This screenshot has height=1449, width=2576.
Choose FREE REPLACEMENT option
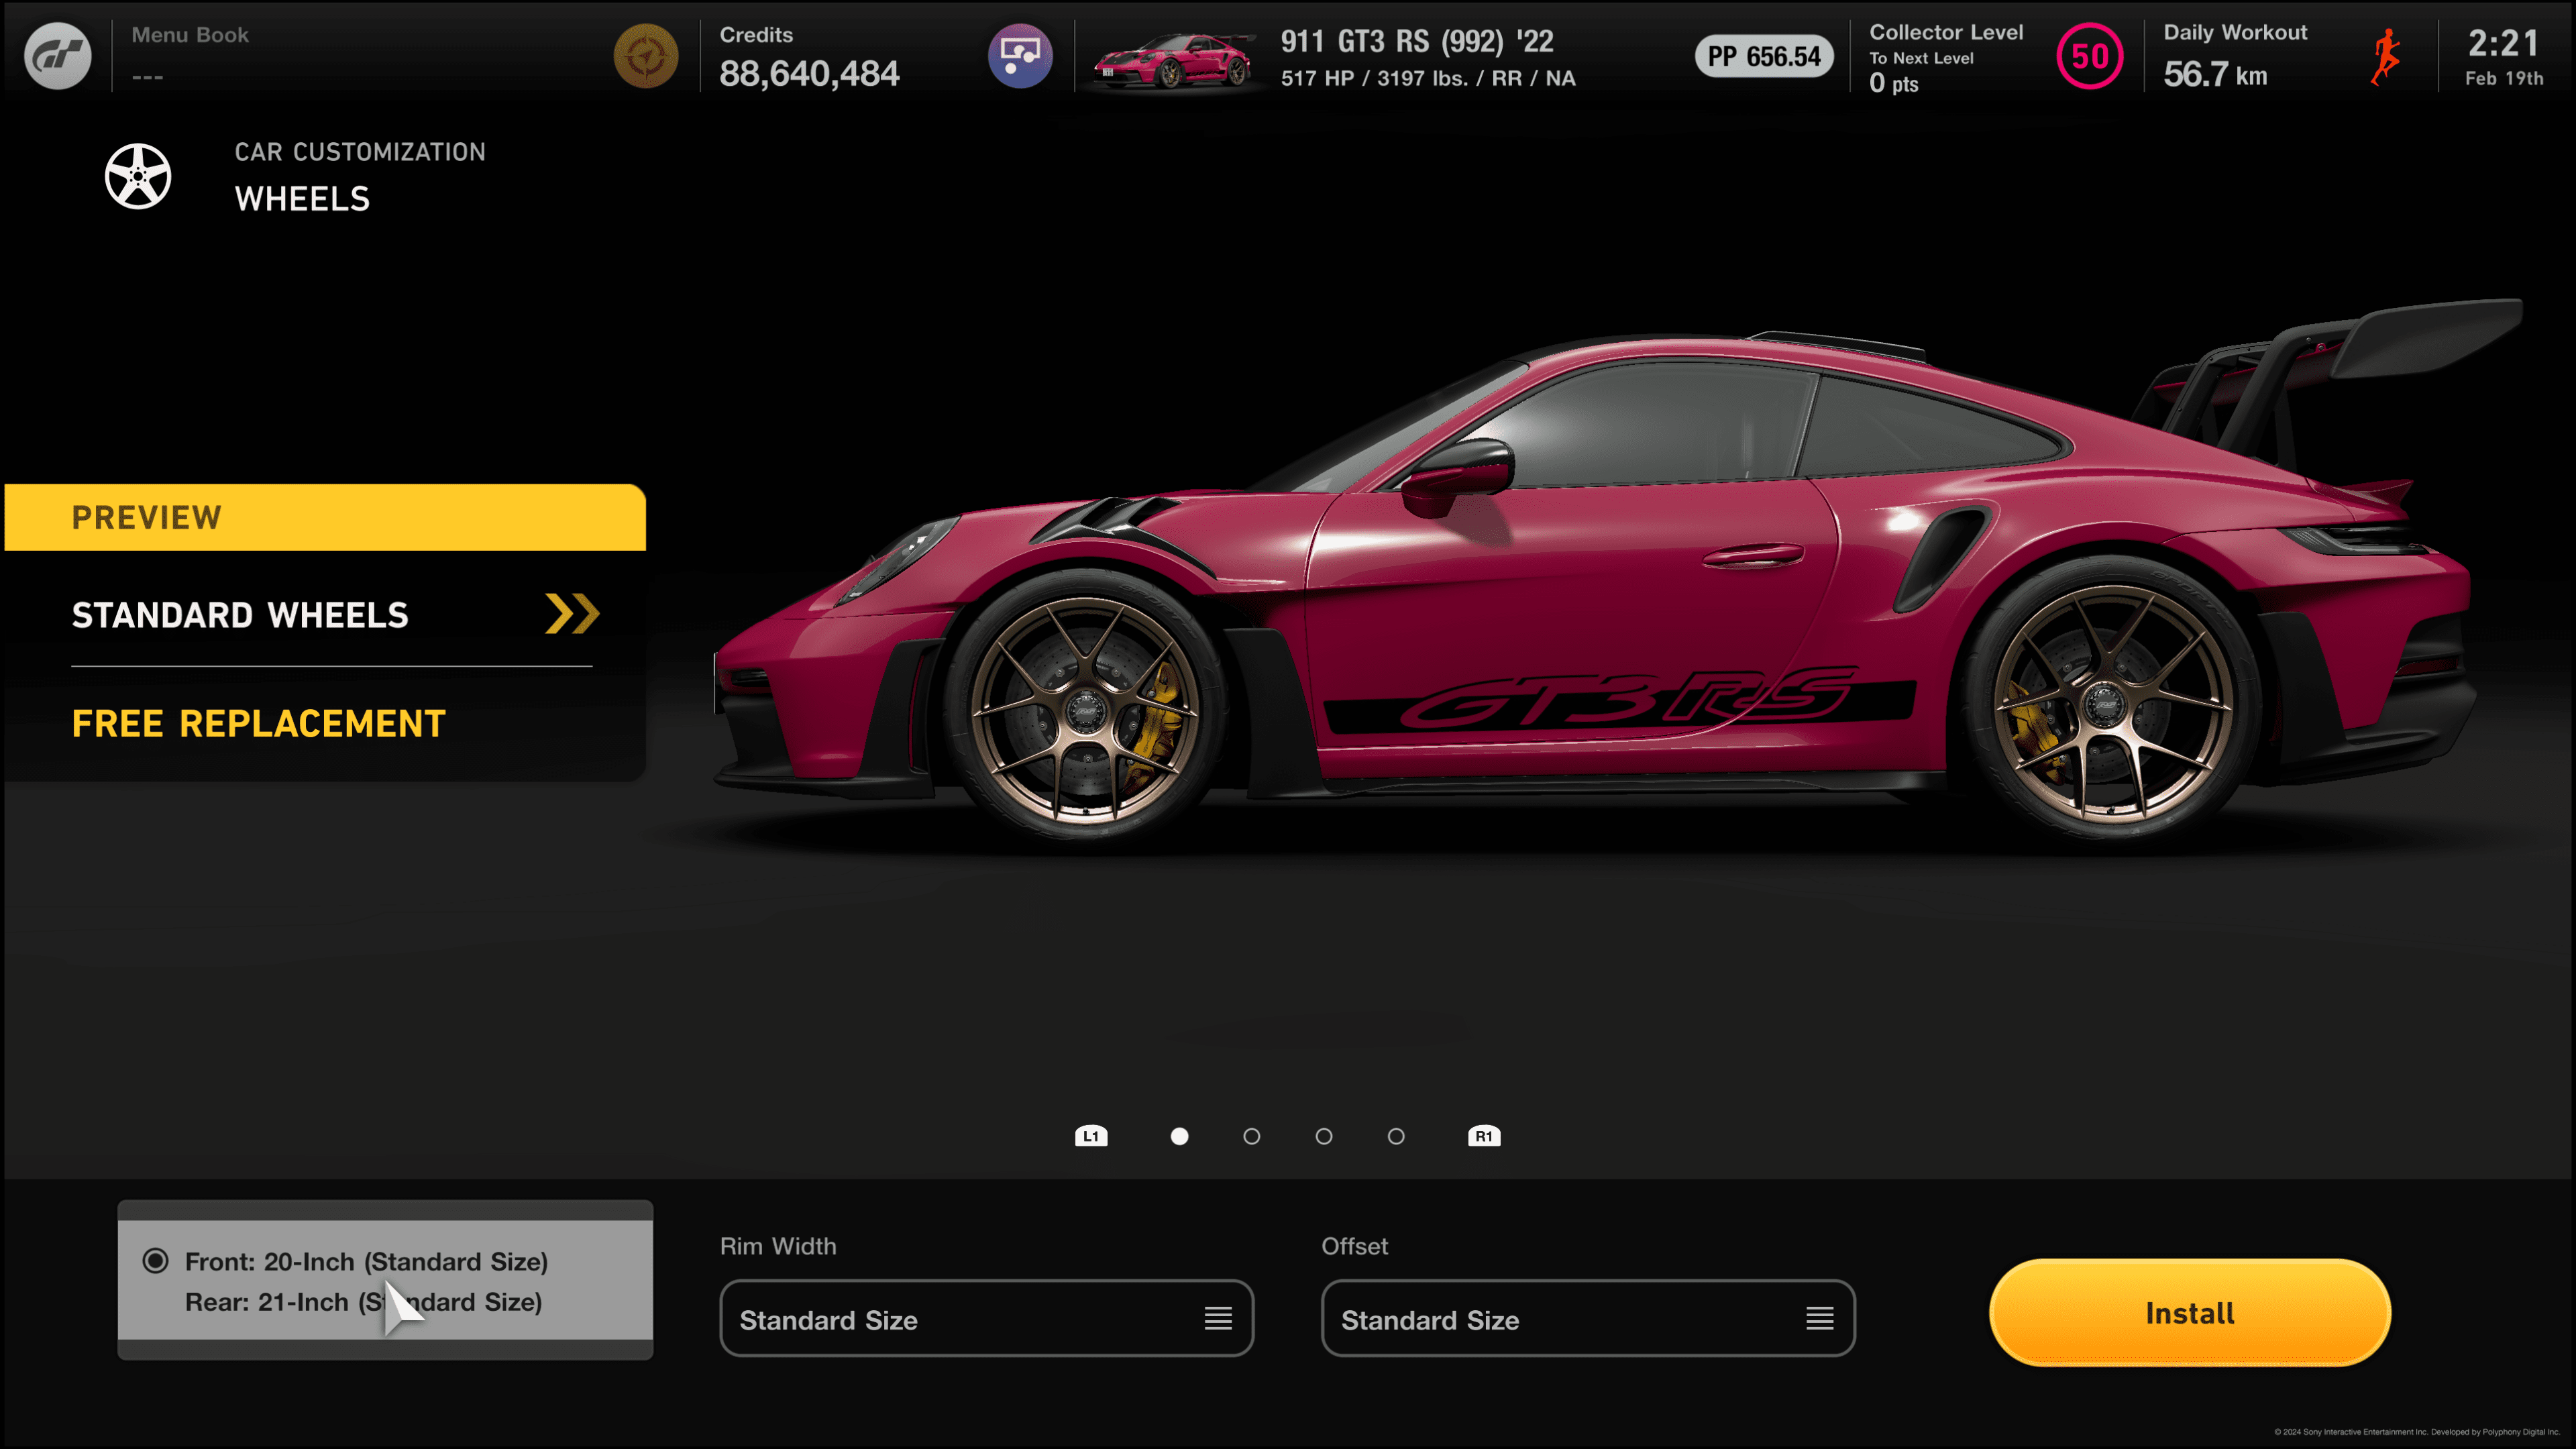tap(259, 723)
